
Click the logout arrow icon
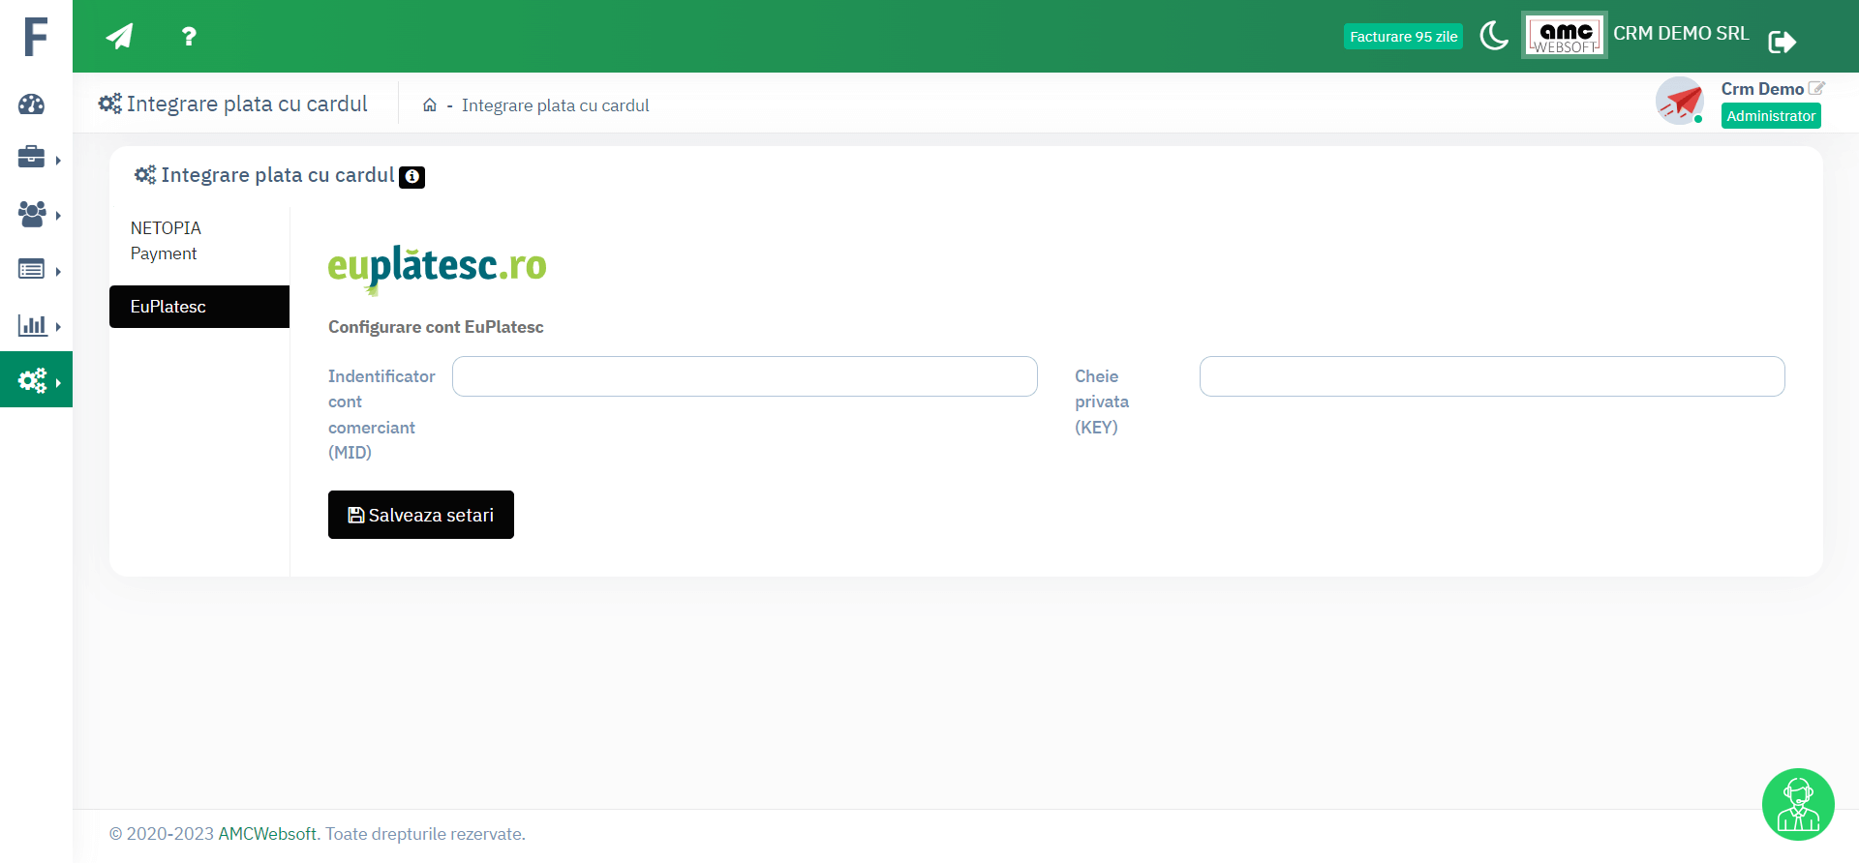[1782, 41]
